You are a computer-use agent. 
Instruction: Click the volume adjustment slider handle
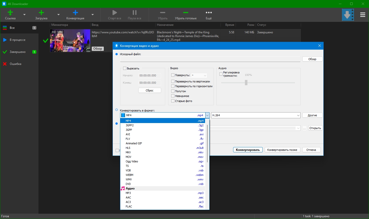tap(246, 82)
